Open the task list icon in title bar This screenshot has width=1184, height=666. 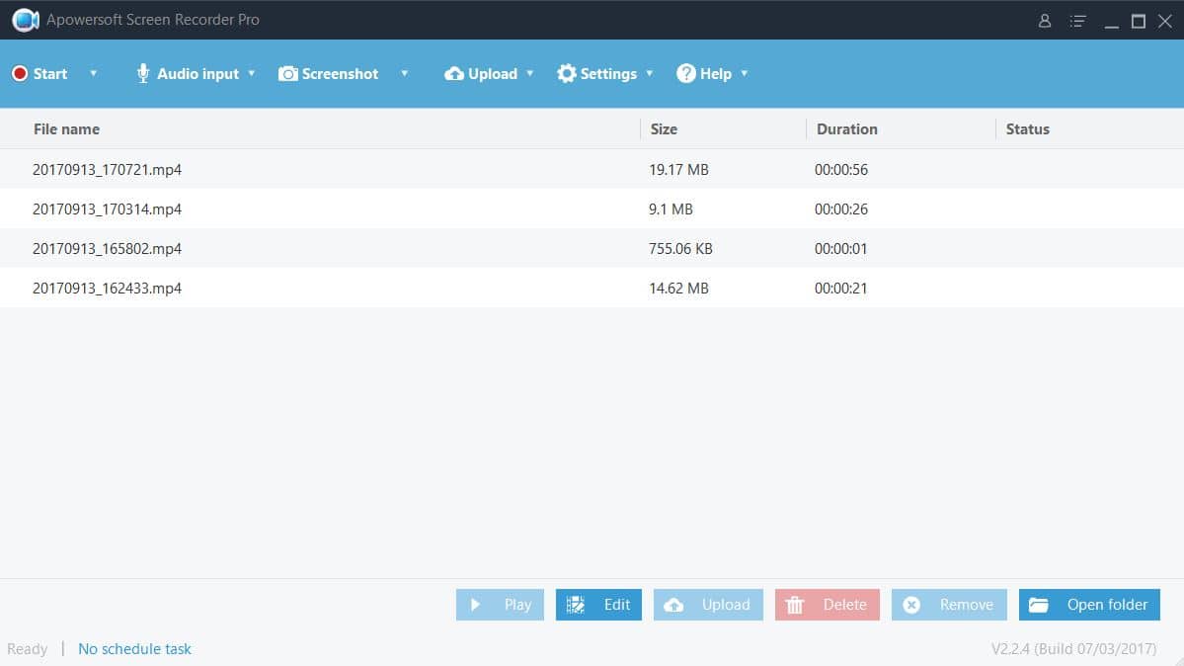(1077, 21)
